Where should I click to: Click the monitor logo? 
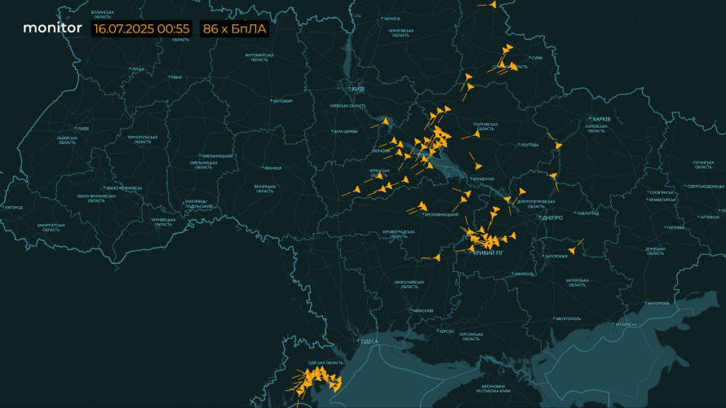pos(52,28)
